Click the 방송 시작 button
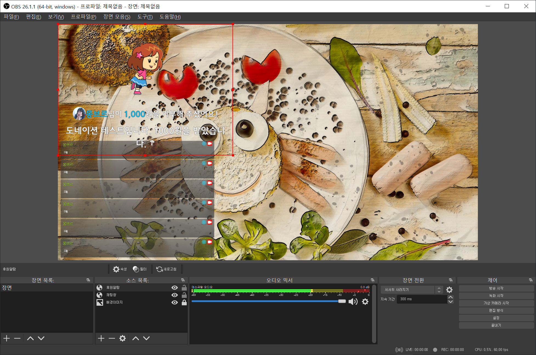Image resolution: width=536 pixels, height=355 pixels. tap(496, 288)
